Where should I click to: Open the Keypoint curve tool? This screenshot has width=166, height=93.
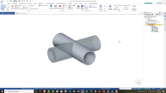[x=13, y=7]
